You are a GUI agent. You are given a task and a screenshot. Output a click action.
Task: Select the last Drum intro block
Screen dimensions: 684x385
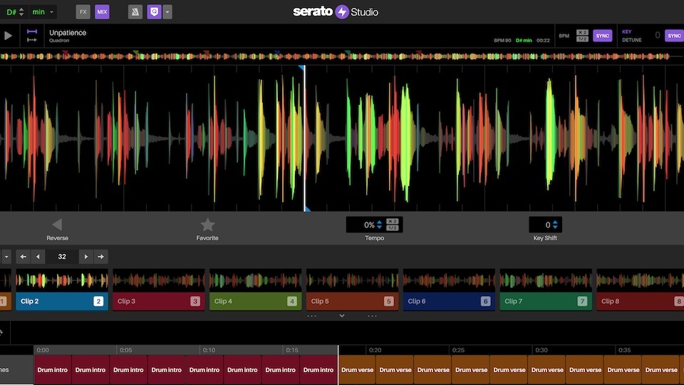coord(318,370)
